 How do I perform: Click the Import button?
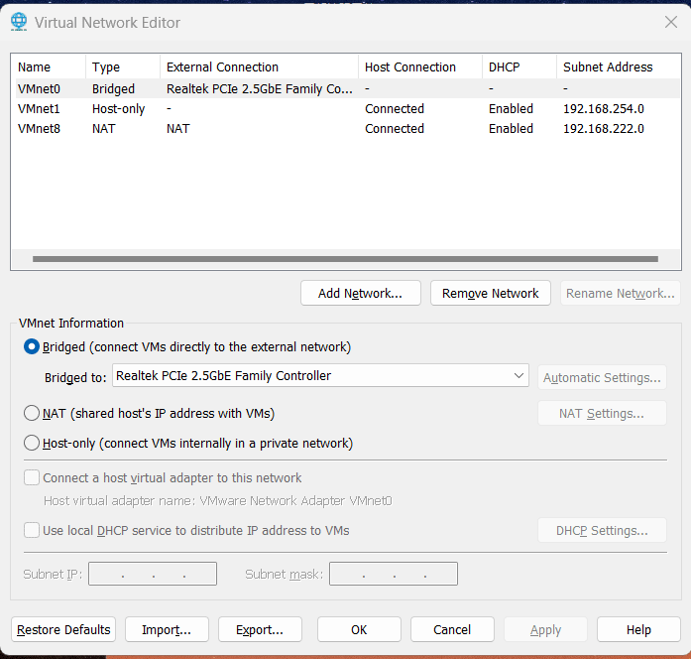[167, 629]
